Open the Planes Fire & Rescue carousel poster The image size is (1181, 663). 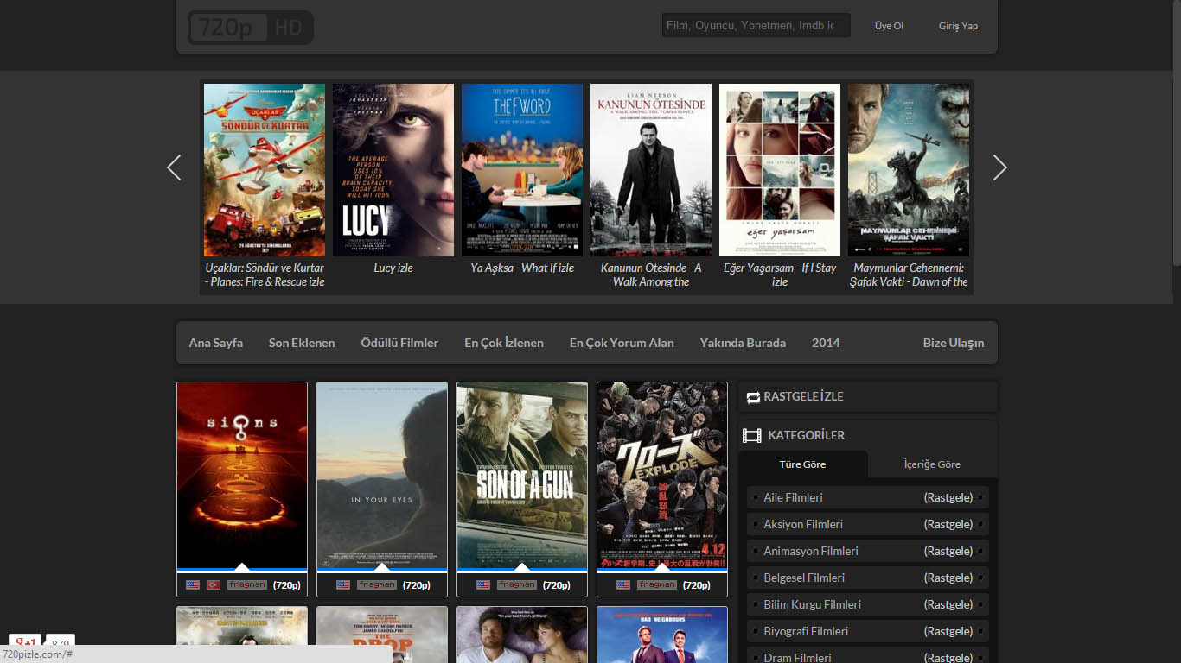point(265,170)
